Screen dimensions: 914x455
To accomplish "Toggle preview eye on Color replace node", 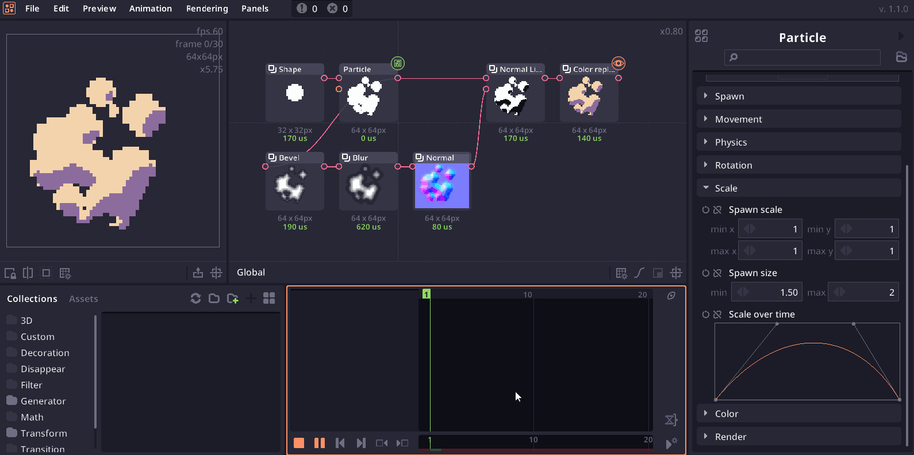I will tap(618, 63).
